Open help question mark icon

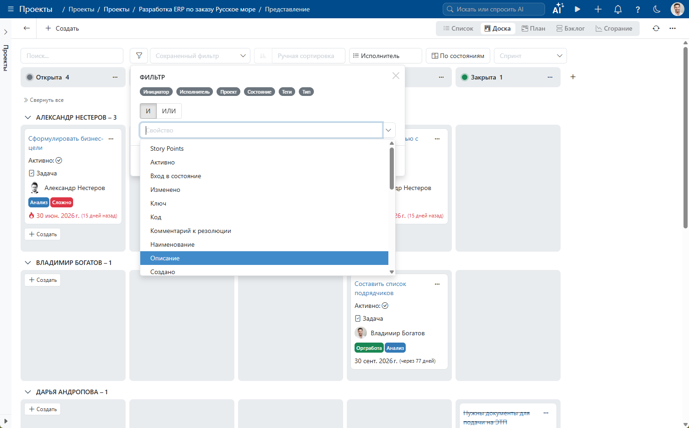[637, 9]
